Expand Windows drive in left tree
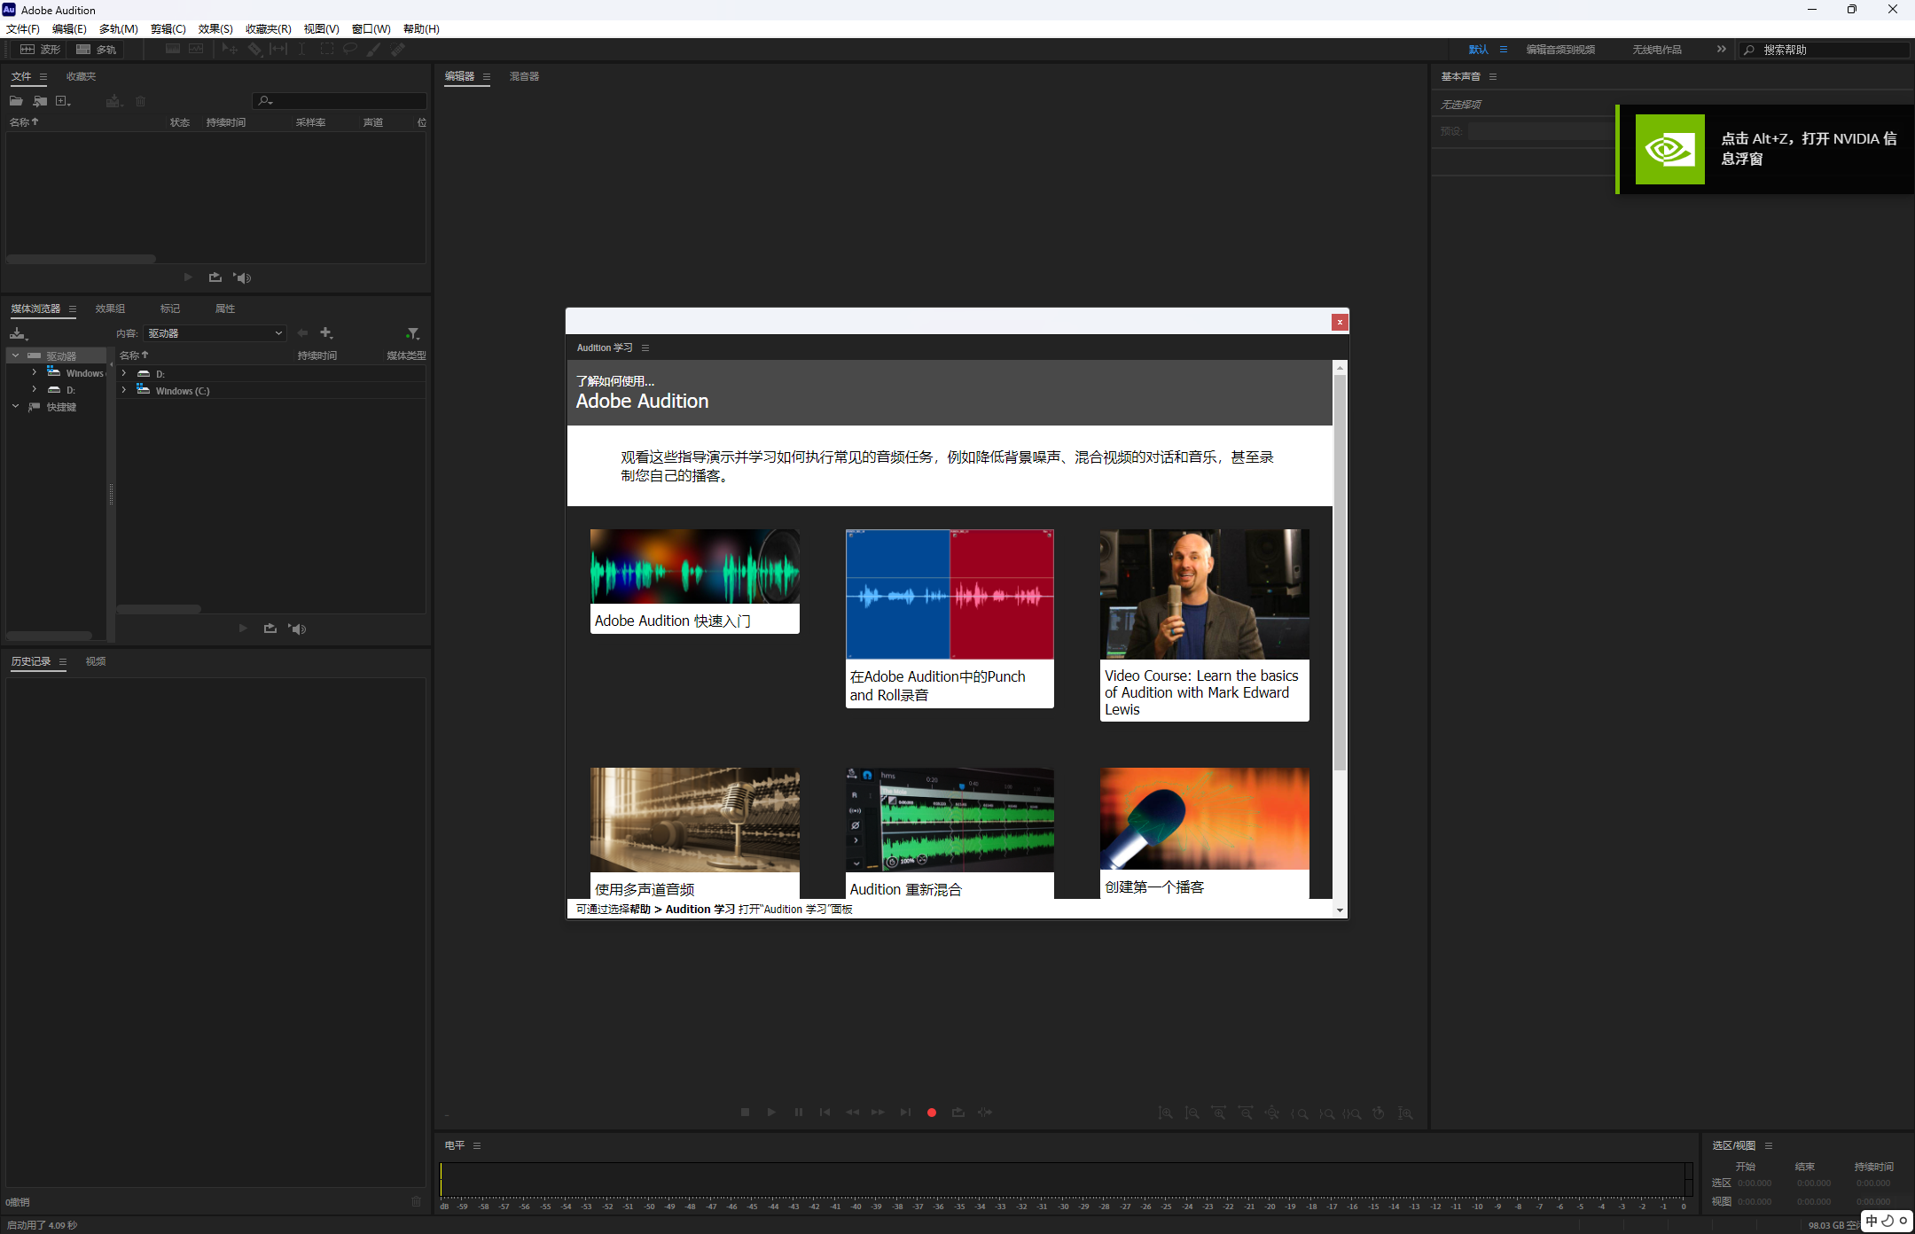 tap(34, 372)
